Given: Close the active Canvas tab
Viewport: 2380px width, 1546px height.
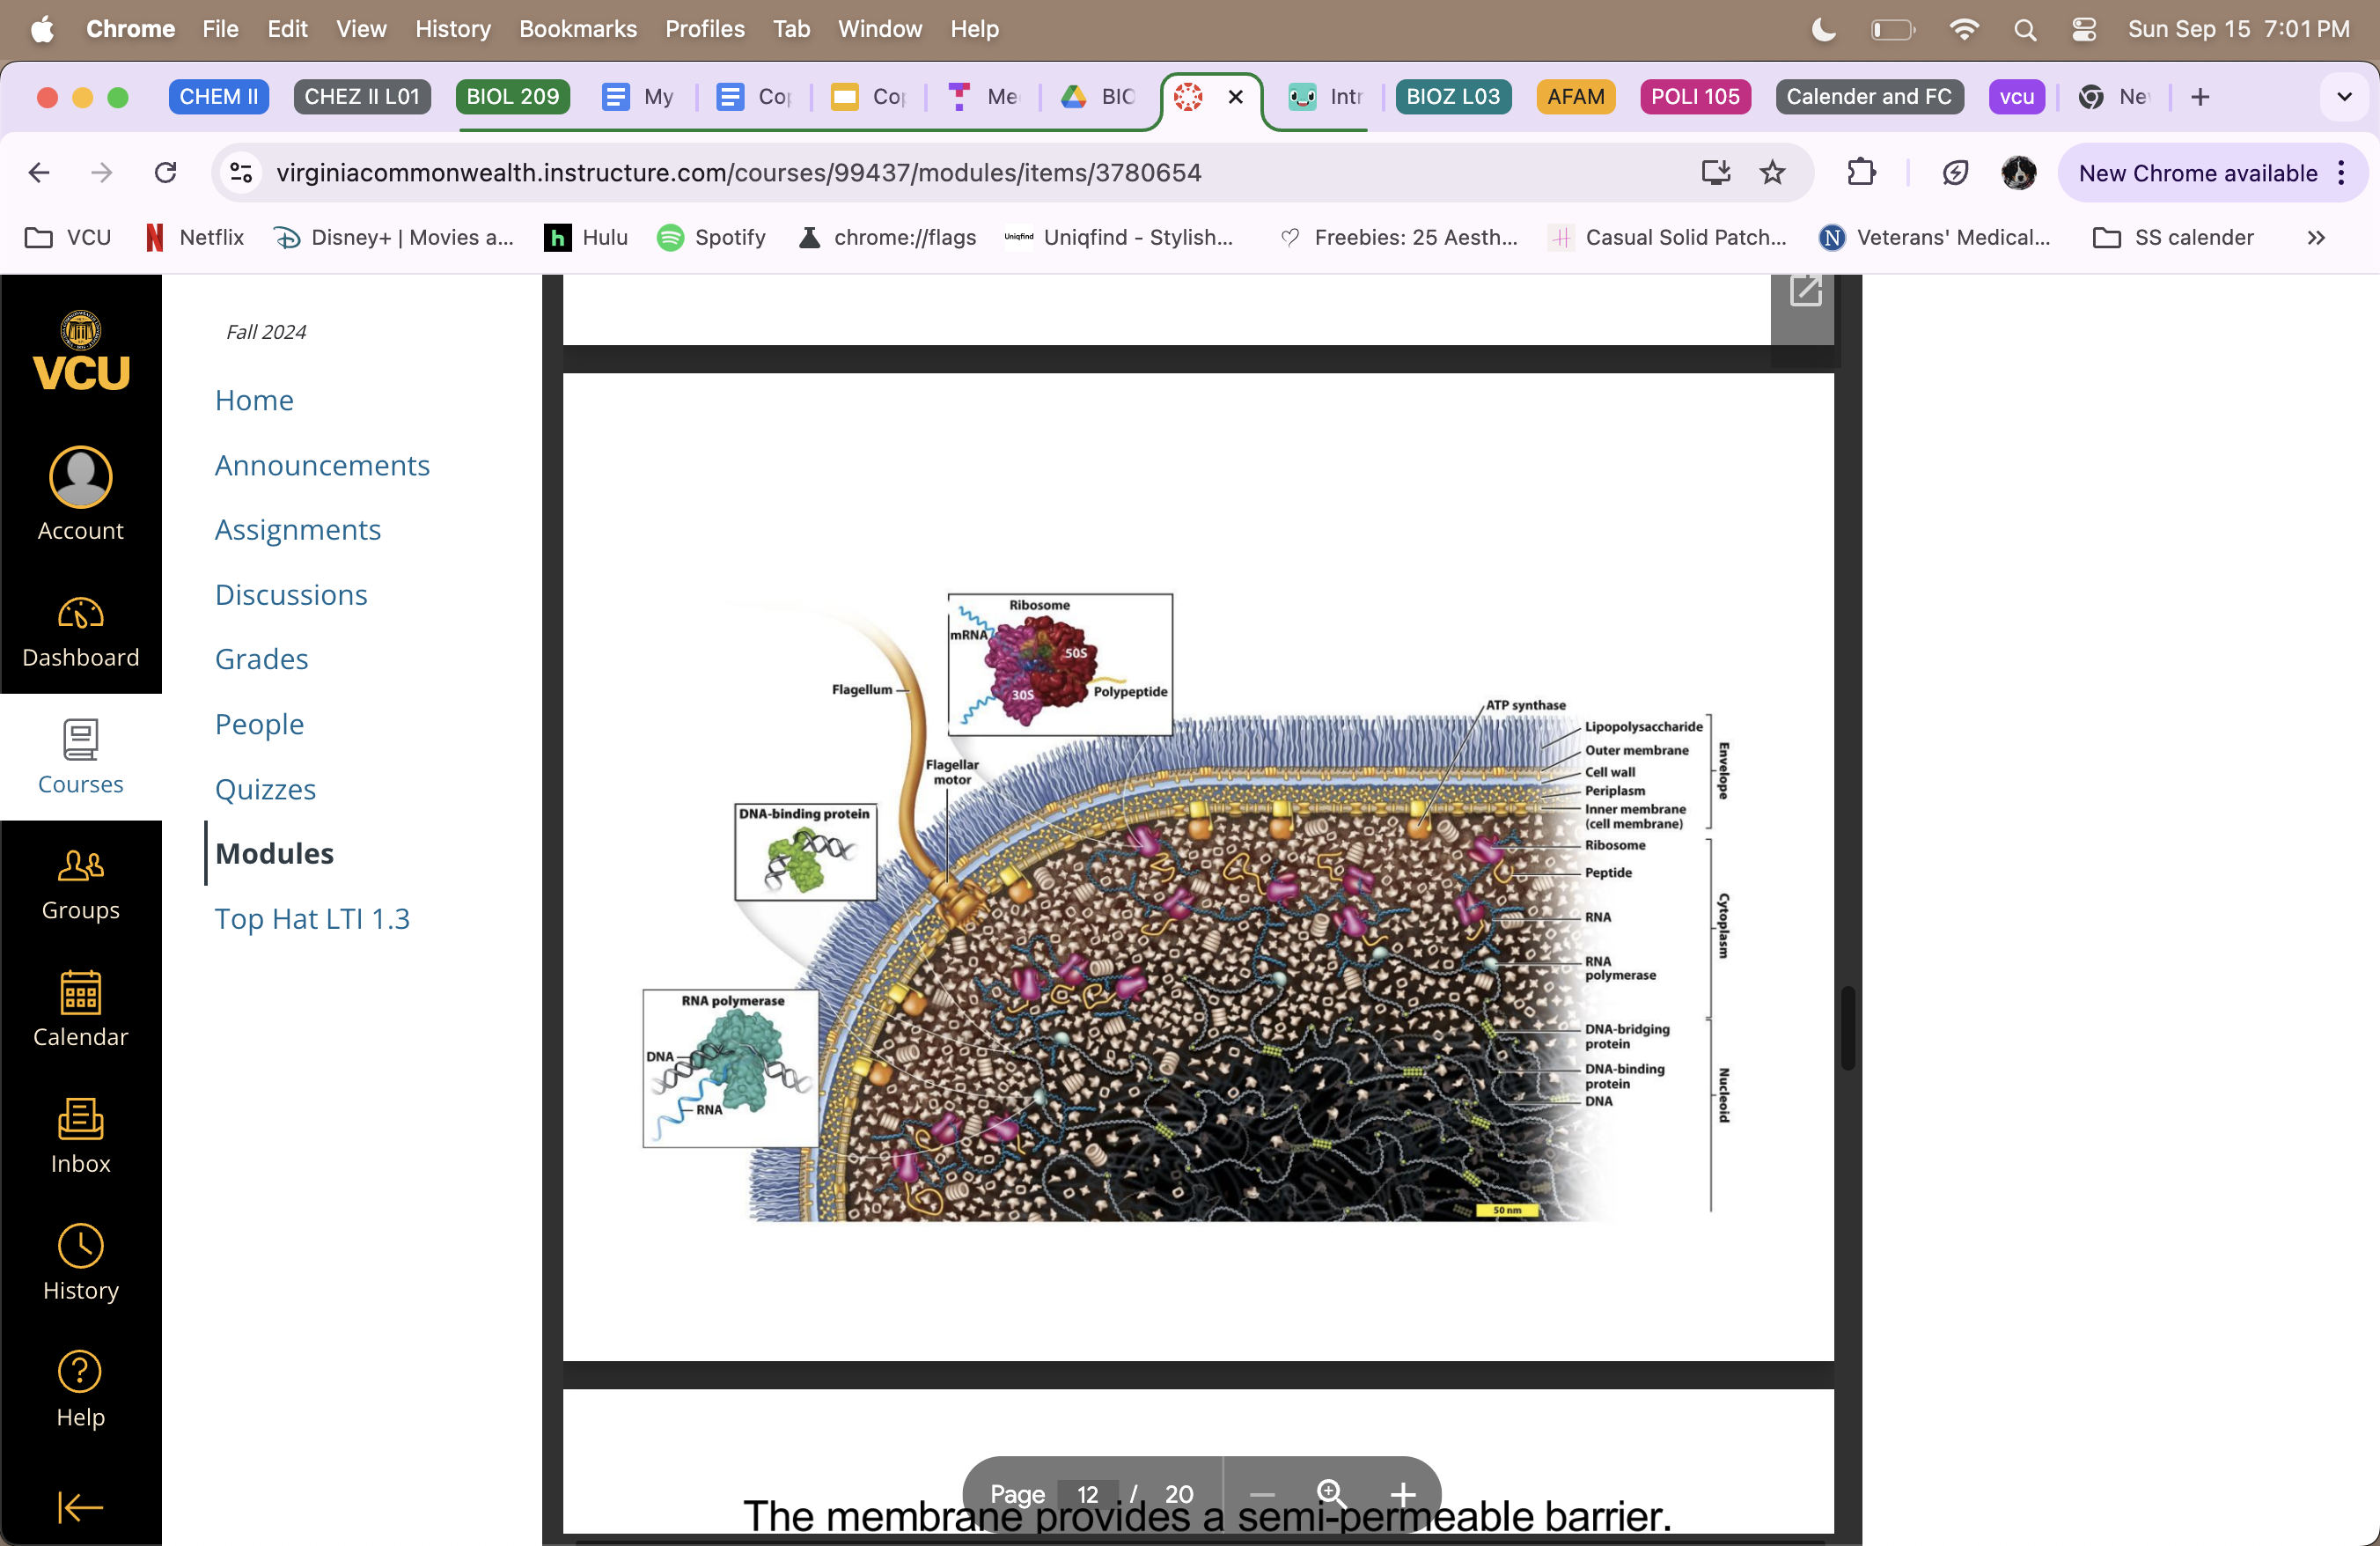Looking at the screenshot, I should pos(1236,97).
